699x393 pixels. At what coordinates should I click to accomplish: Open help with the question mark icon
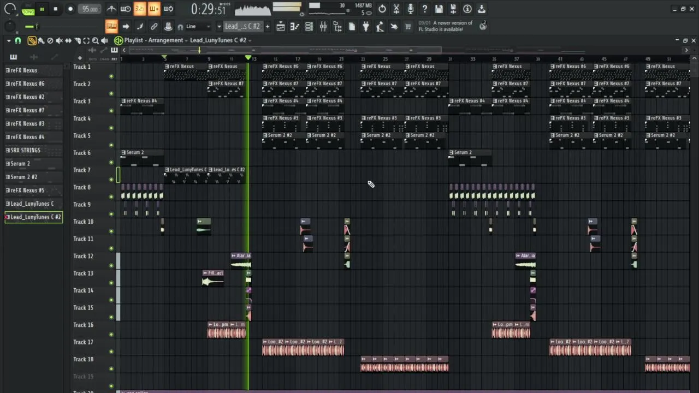click(425, 9)
